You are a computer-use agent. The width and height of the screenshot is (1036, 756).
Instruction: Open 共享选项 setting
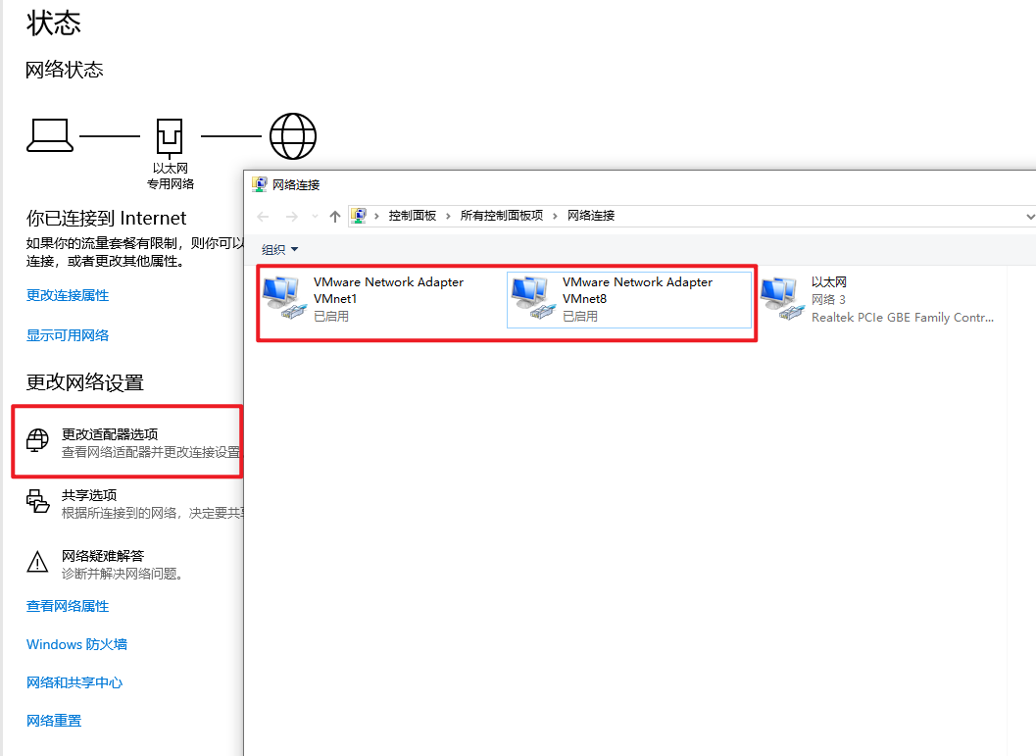click(x=134, y=504)
